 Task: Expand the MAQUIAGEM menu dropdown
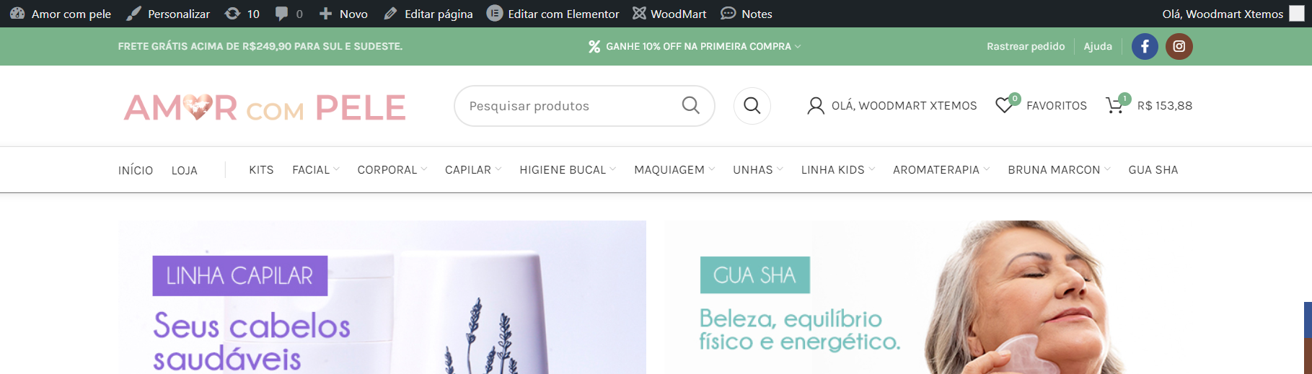[x=674, y=170]
